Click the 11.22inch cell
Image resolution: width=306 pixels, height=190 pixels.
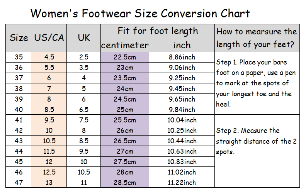(182, 182)
